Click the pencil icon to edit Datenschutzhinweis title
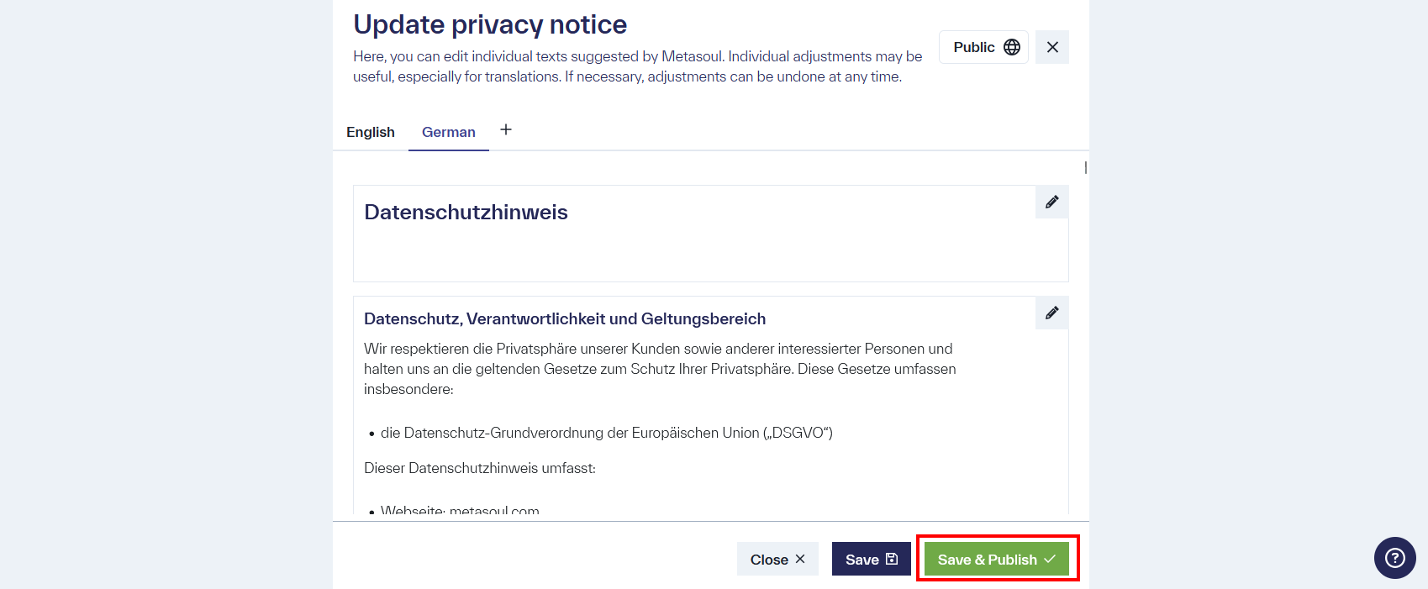This screenshot has width=1428, height=589. pos(1051,202)
